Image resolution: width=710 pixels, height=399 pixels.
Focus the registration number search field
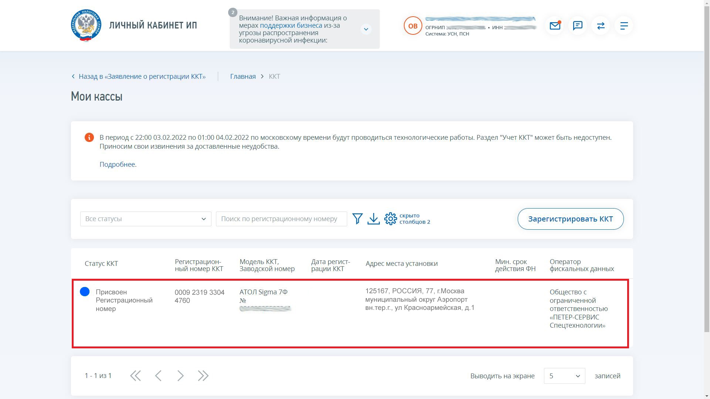click(x=281, y=219)
